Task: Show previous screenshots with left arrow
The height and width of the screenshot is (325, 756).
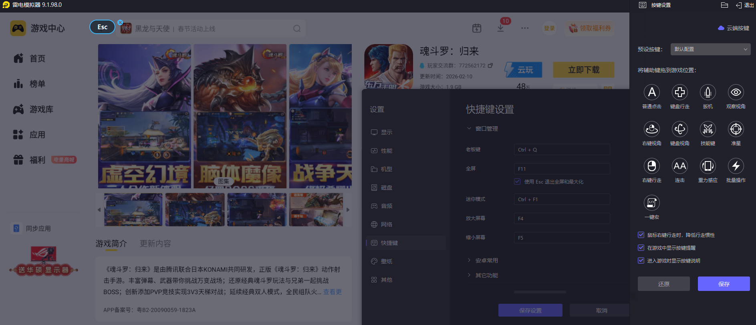Action: point(99,210)
